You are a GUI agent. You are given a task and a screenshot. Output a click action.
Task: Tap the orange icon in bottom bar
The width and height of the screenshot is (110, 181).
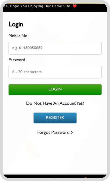86,178
